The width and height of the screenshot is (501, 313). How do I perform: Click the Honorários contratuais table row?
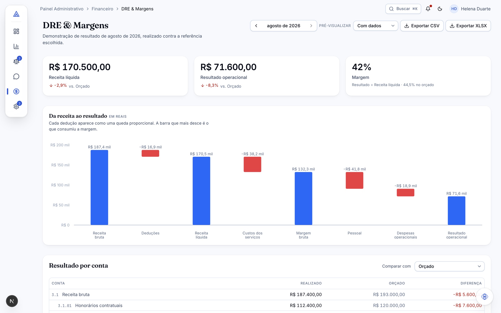[x=267, y=305]
